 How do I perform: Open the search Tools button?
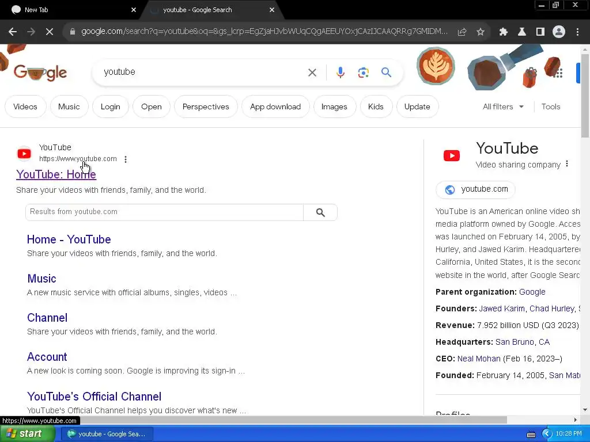[x=551, y=106]
